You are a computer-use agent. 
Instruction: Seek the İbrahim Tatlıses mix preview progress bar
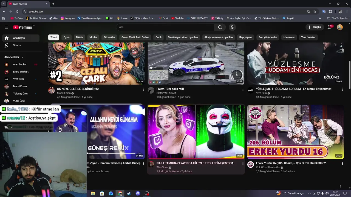click(x=111, y=153)
